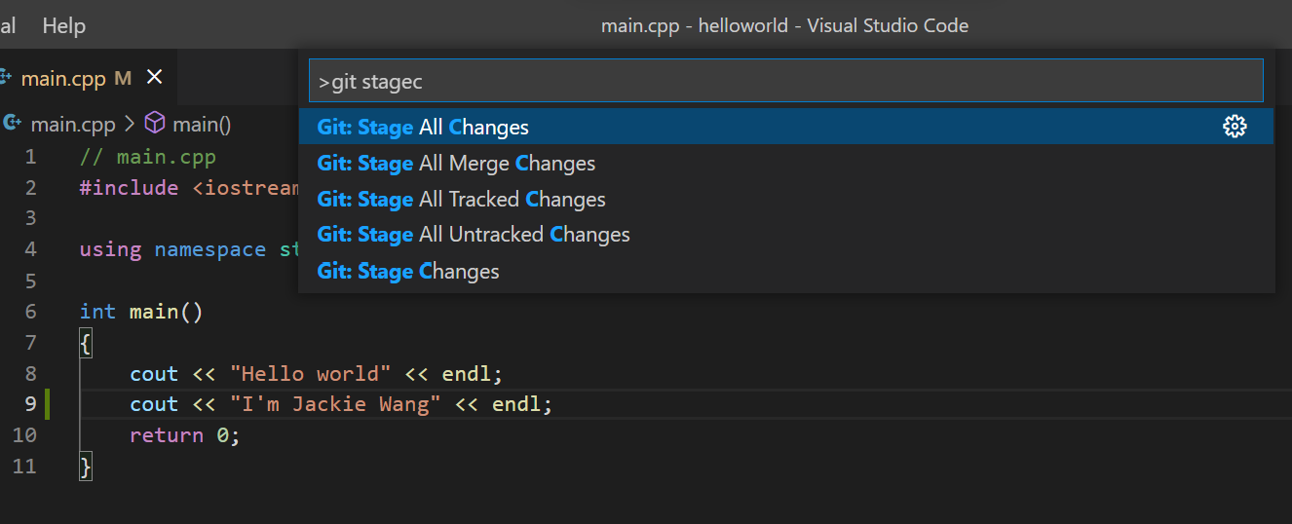Viewport: 1292px width, 524px height.
Task: Select Git: Stage All Tracked Changes
Action: pos(461,200)
